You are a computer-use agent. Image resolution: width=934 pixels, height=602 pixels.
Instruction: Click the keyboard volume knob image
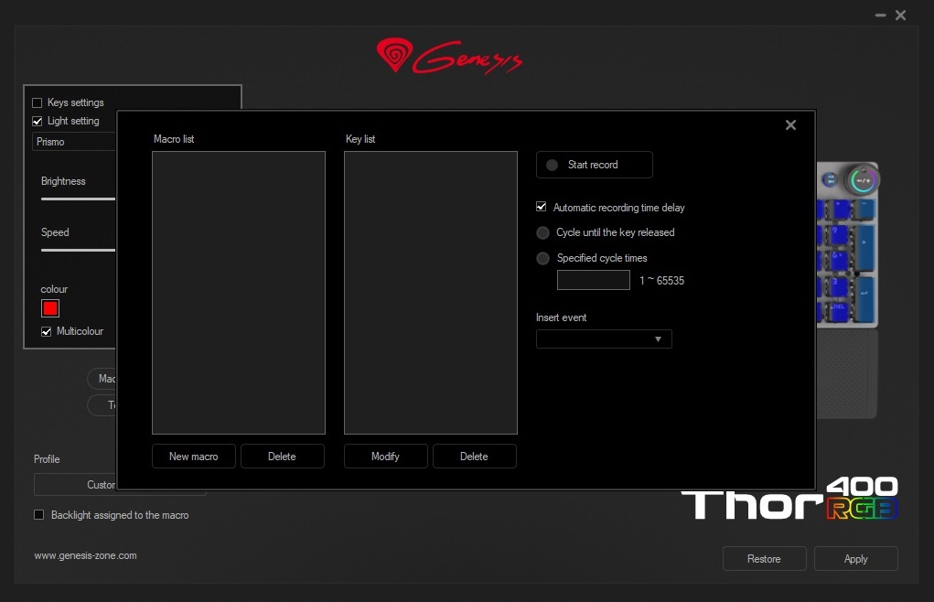point(861,180)
